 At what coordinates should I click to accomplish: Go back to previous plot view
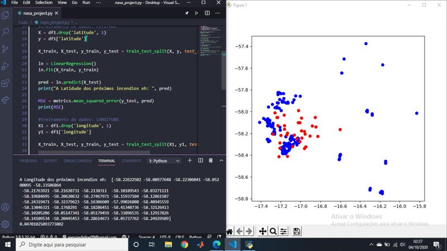pyautogui.click(x=240, y=231)
